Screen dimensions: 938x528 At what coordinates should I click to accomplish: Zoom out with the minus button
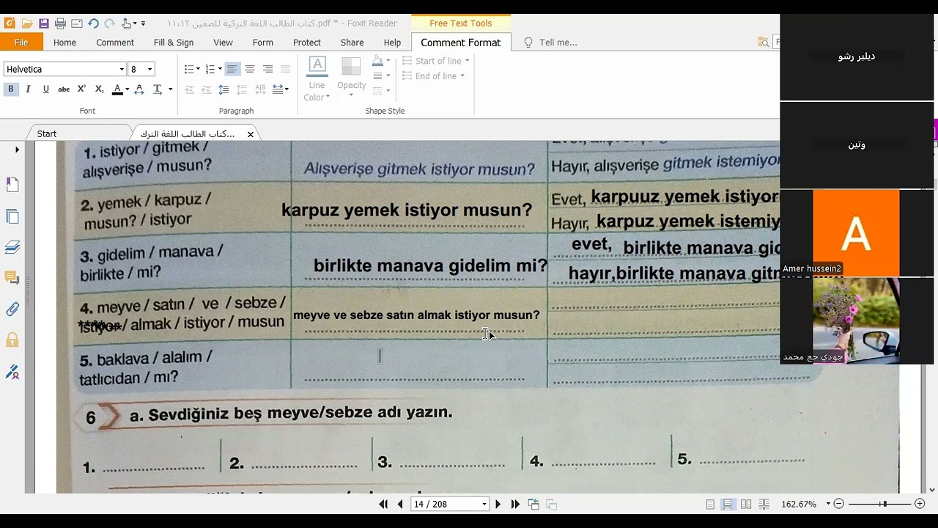pyautogui.click(x=839, y=504)
